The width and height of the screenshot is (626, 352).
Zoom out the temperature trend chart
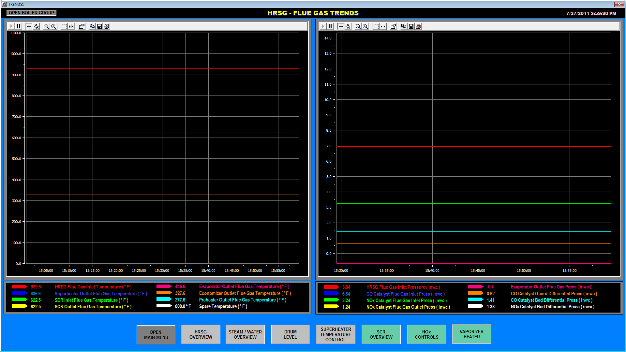46,26
